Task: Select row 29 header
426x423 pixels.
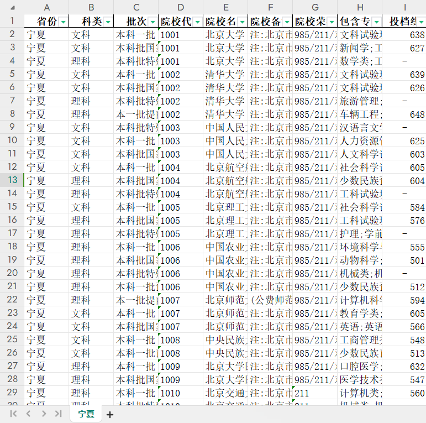Action: point(12,392)
